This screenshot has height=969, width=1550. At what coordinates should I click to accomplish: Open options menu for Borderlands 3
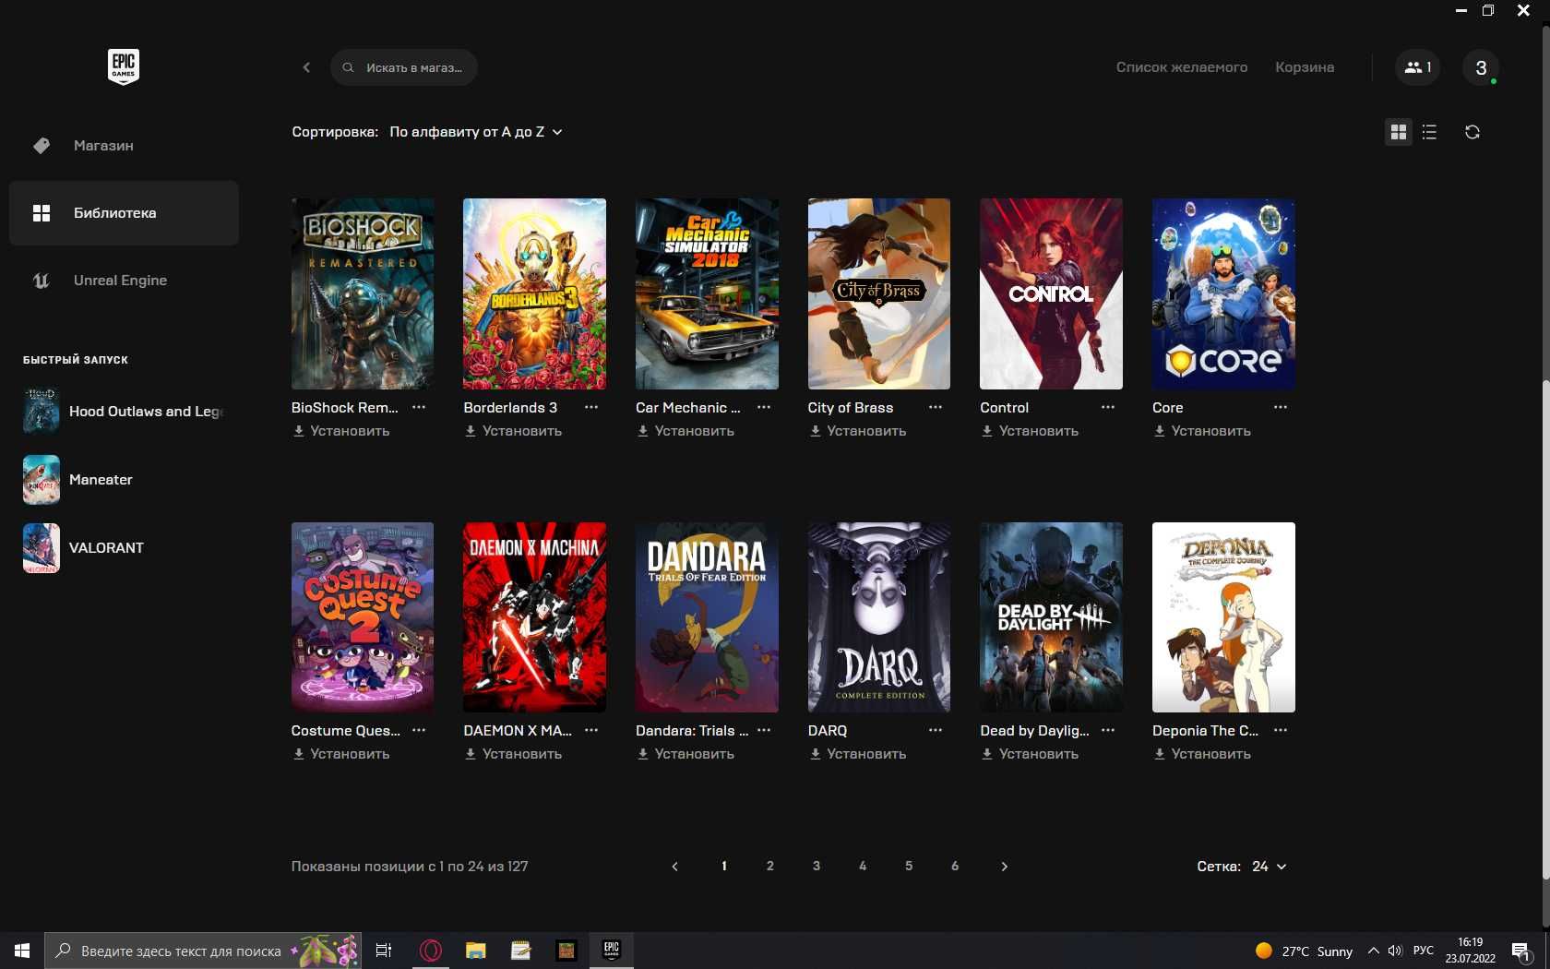pos(591,407)
